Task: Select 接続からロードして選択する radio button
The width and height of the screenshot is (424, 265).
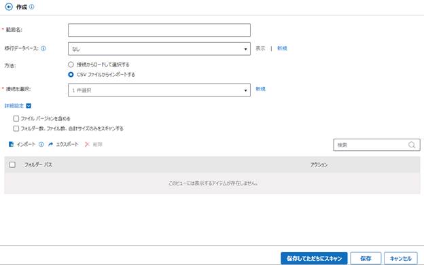Action: click(x=71, y=65)
